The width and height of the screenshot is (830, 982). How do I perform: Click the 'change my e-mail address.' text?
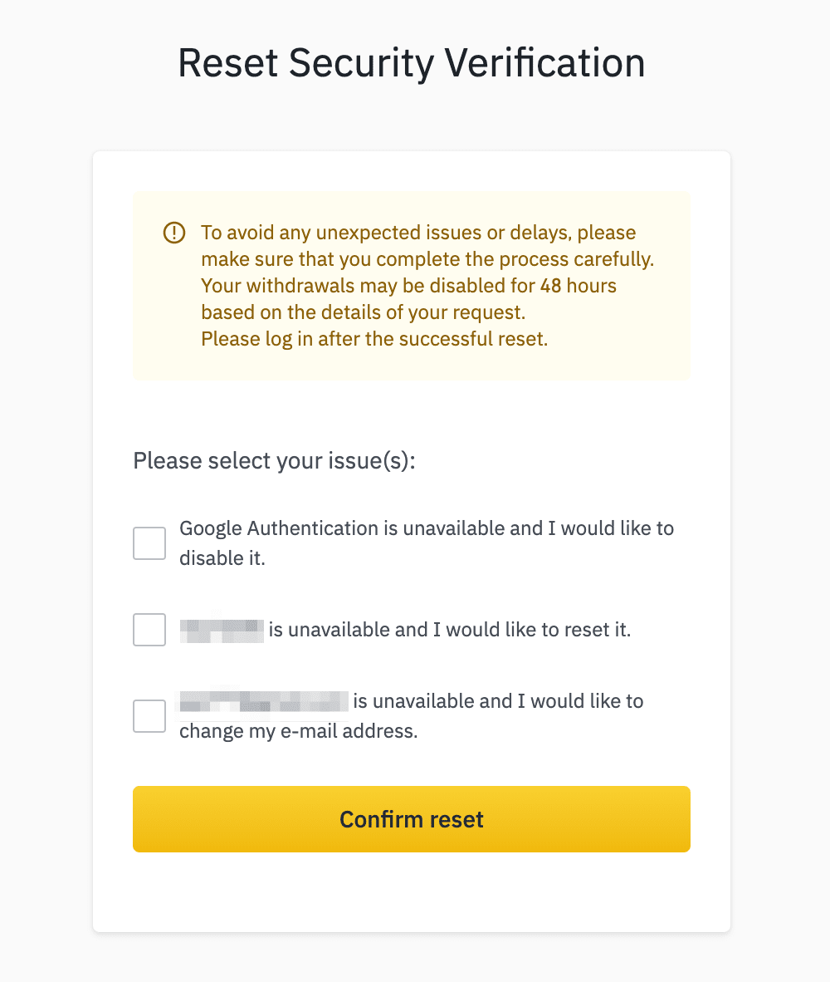[x=298, y=731]
